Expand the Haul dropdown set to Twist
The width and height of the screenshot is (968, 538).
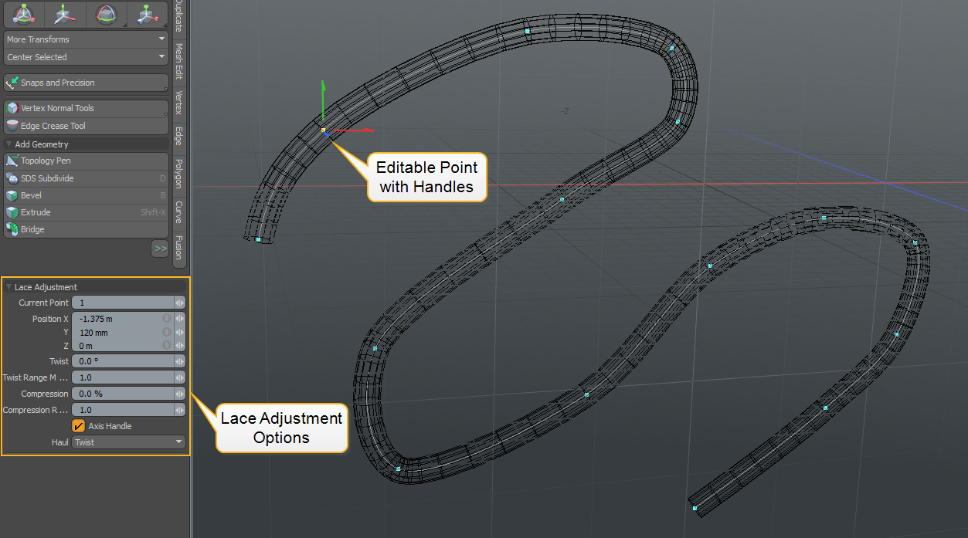pyautogui.click(x=128, y=442)
